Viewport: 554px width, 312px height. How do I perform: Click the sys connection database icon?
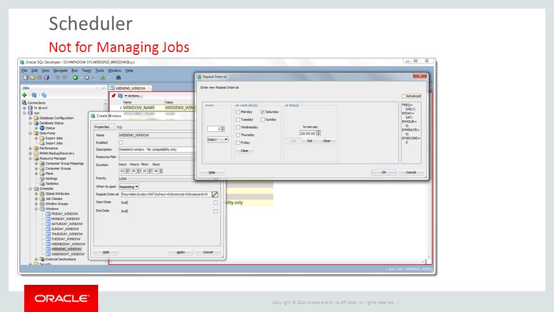click(x=31, y=113)
